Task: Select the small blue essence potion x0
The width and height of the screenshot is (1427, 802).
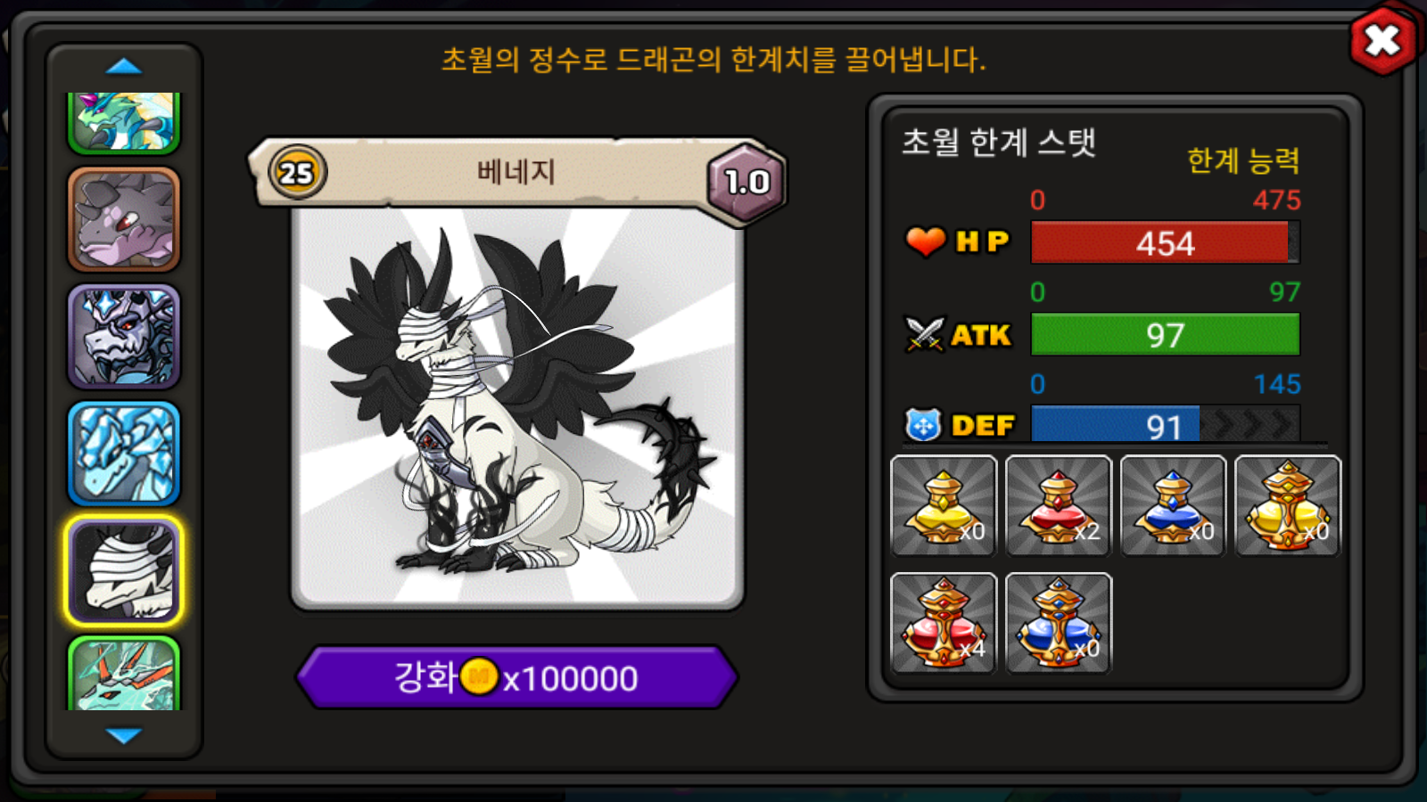Action: (1174, 506)
